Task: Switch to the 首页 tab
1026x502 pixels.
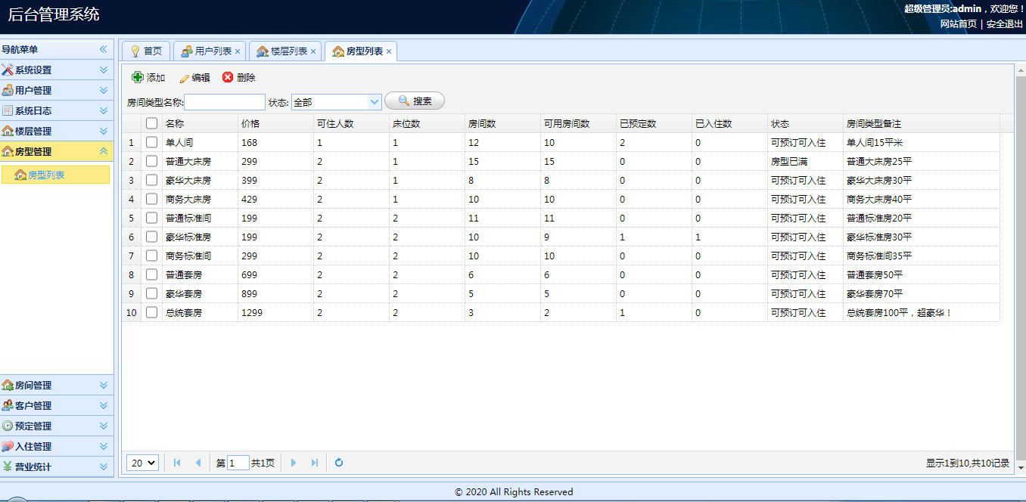Action: 146,51
